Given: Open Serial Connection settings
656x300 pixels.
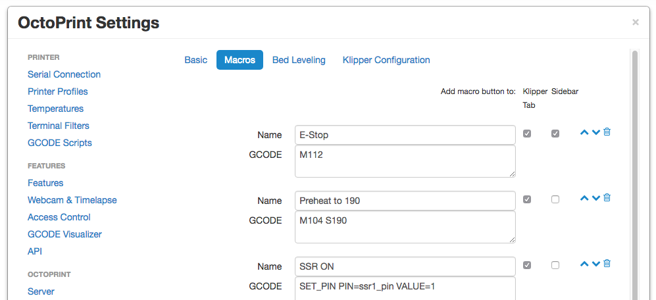Looking at the screenshot, I should [x=64, y=74].
